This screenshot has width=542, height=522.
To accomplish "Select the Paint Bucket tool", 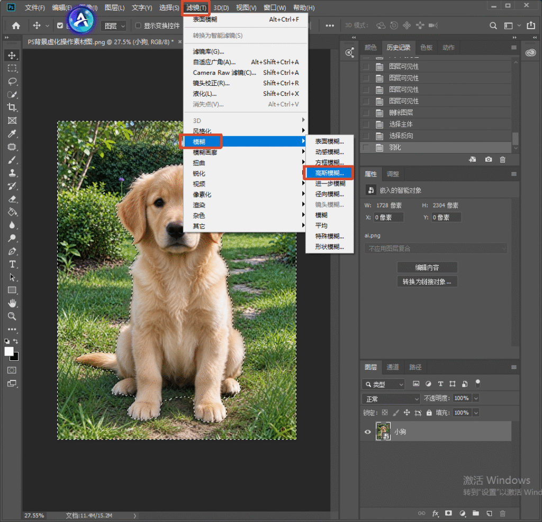I will coord(12,212).
